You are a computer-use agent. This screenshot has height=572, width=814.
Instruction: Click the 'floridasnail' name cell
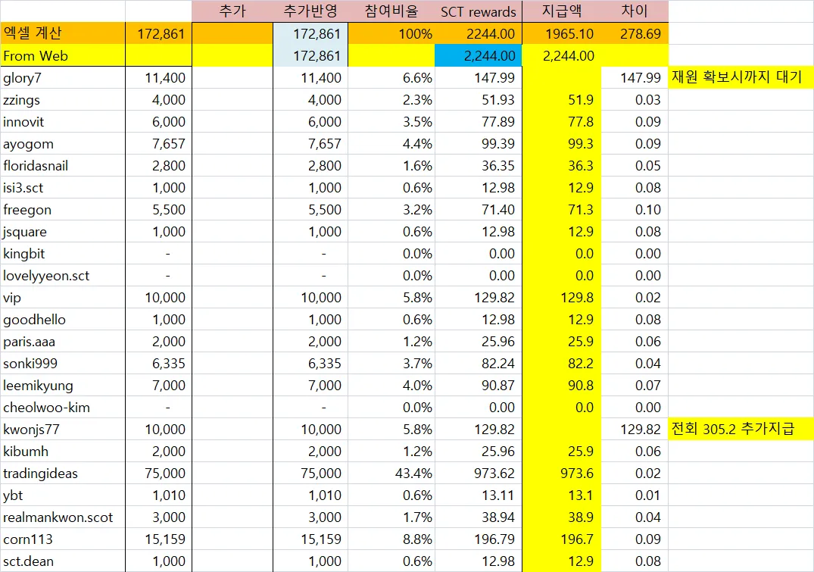coord(62,166)
